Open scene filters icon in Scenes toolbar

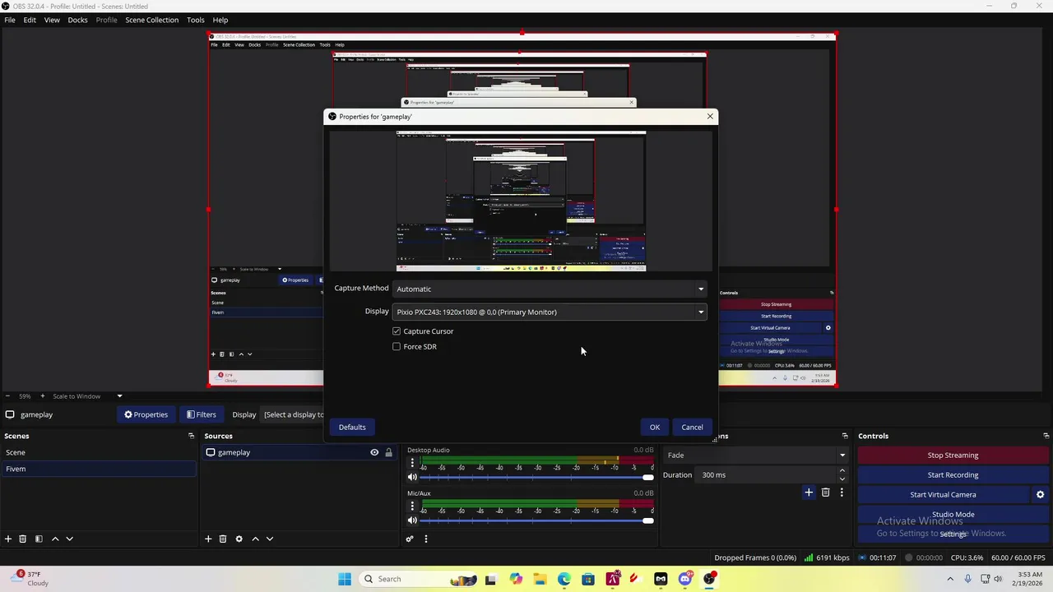coord(39,539)
